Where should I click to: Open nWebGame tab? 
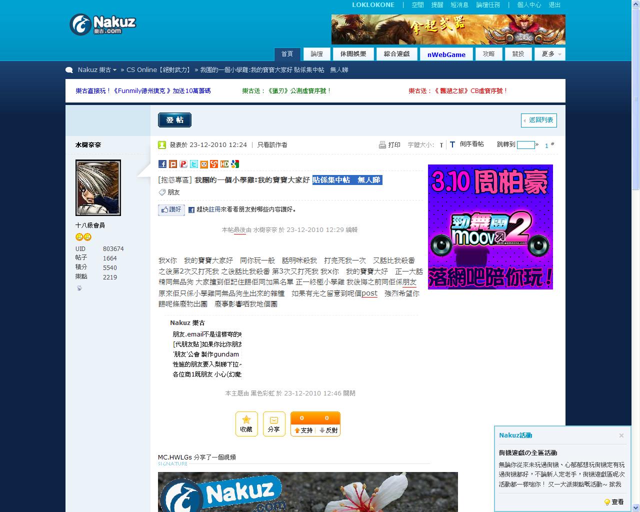446,54
